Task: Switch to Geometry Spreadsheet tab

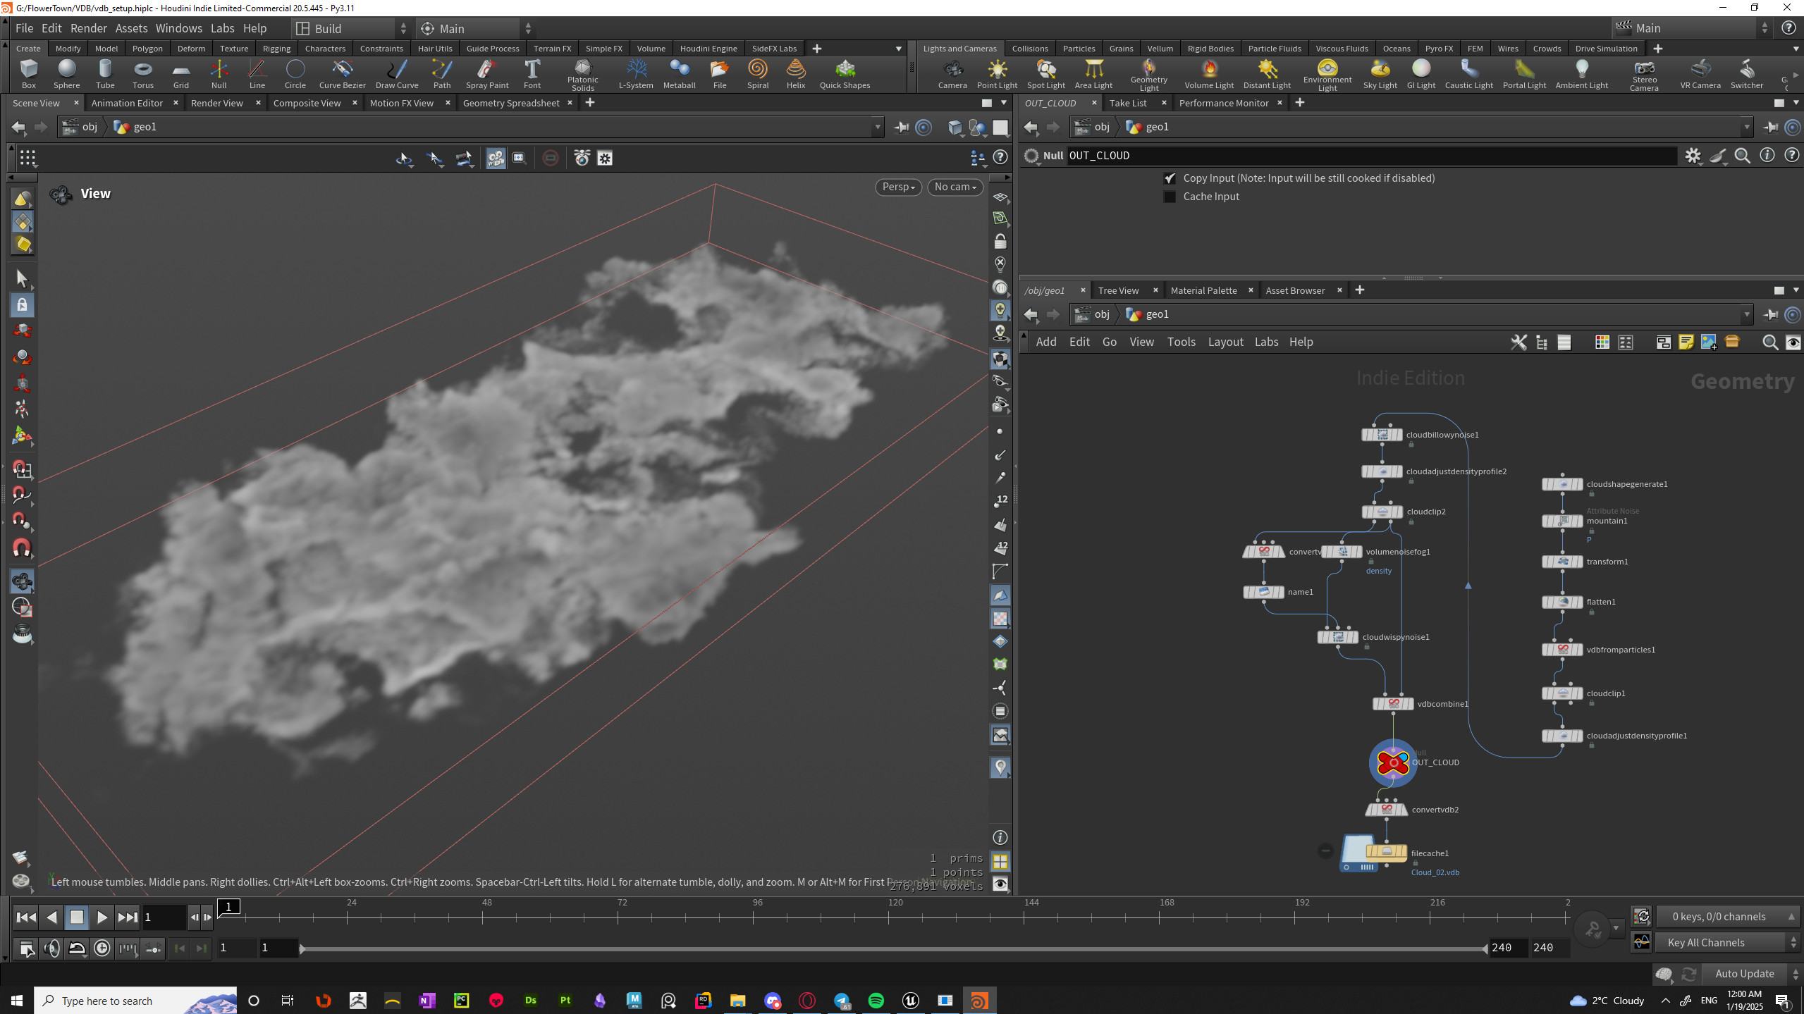Action: point(511,103)
